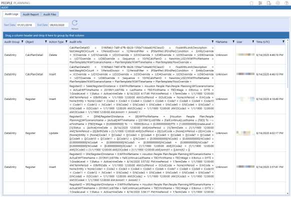Filter the User column
291x197 pixels.
[x=253, y=41]
